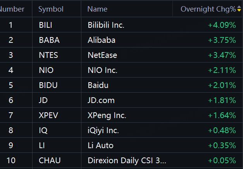Select the XPEV ticker symbol
This screenshot has width=243, height=169.
pyautogui.click(x=48, y=115)
